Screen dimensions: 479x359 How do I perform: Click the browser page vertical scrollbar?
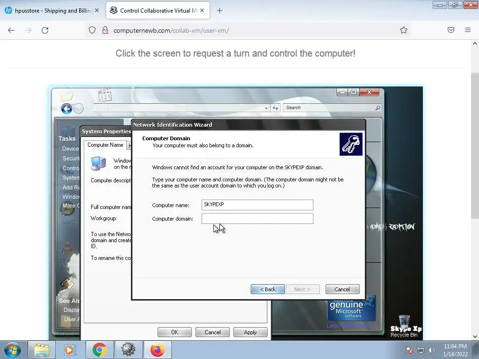point(475,146)
